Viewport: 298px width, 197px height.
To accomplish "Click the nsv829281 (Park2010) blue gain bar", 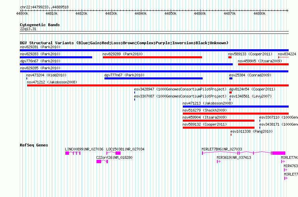I will (154, 50).
